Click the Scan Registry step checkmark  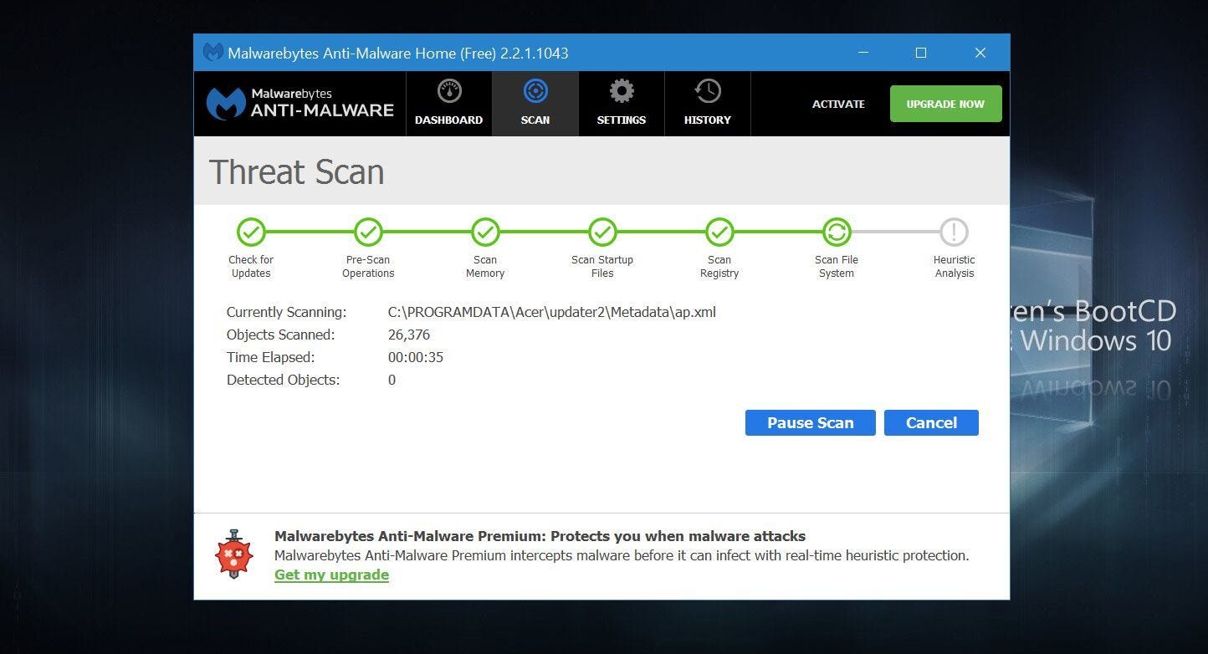[x=719, y=232]
